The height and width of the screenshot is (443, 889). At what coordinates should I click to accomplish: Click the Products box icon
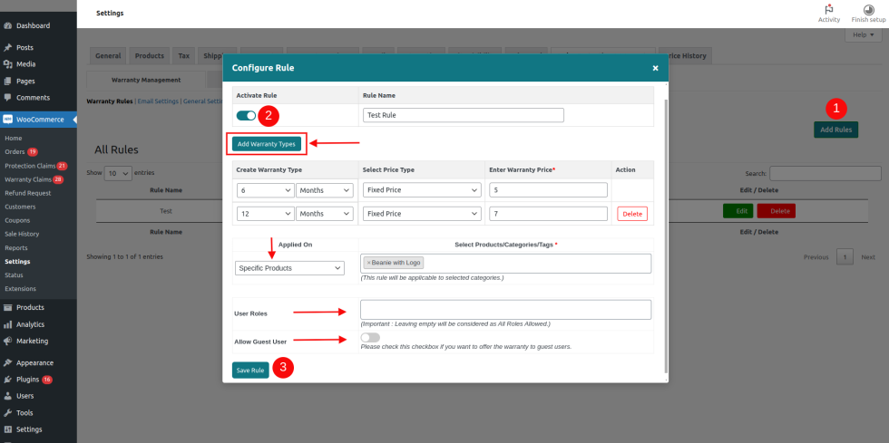[8, 308]
